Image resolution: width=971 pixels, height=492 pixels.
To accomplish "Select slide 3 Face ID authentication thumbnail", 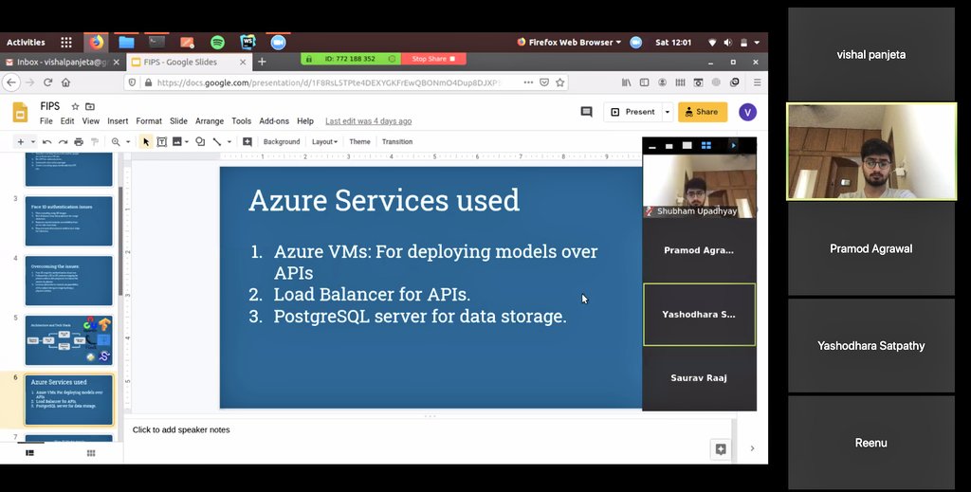I will click(x=68, y=221).
